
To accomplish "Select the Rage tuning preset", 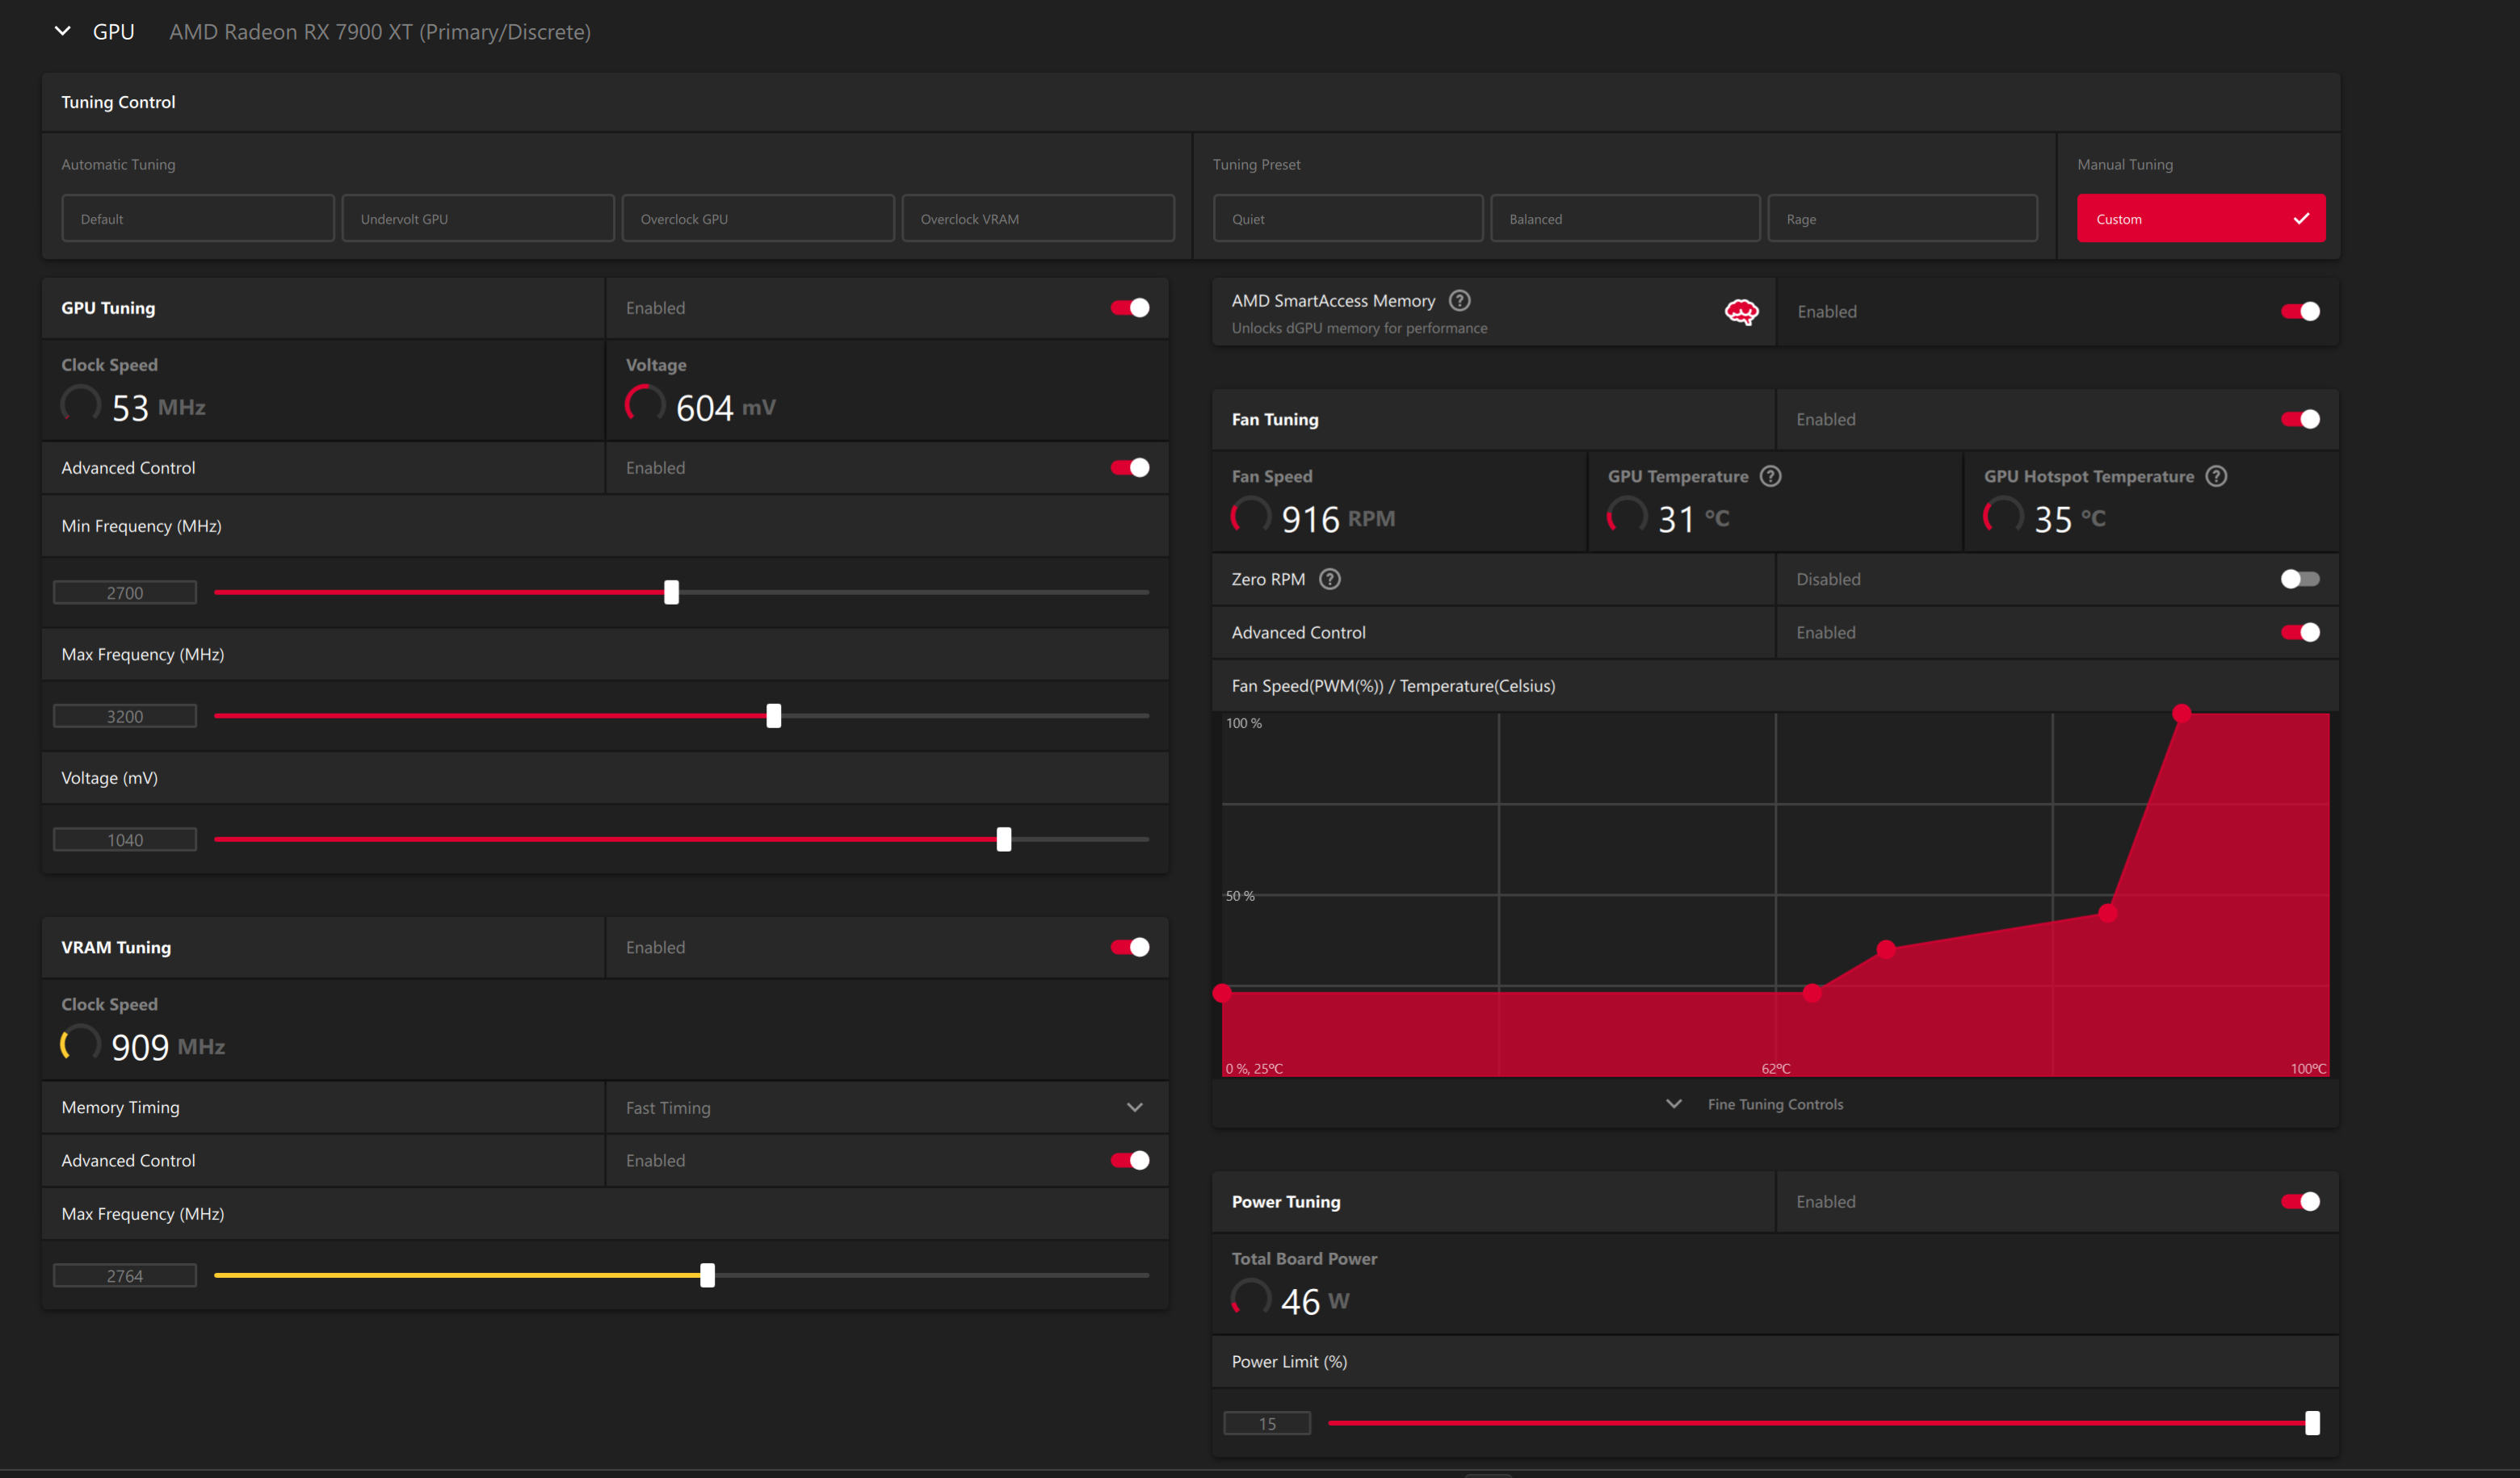I will 1901,219.
